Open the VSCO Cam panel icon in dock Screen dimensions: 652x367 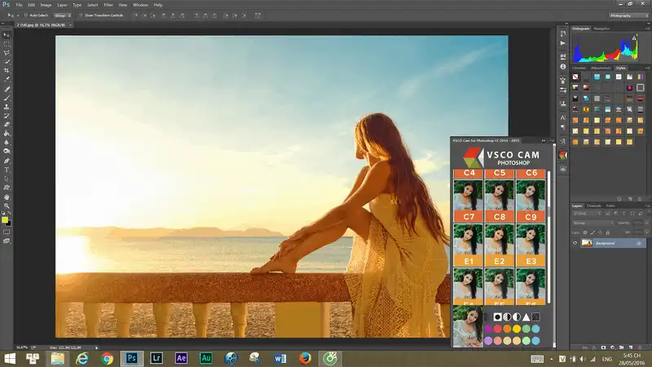coord(562,154)
